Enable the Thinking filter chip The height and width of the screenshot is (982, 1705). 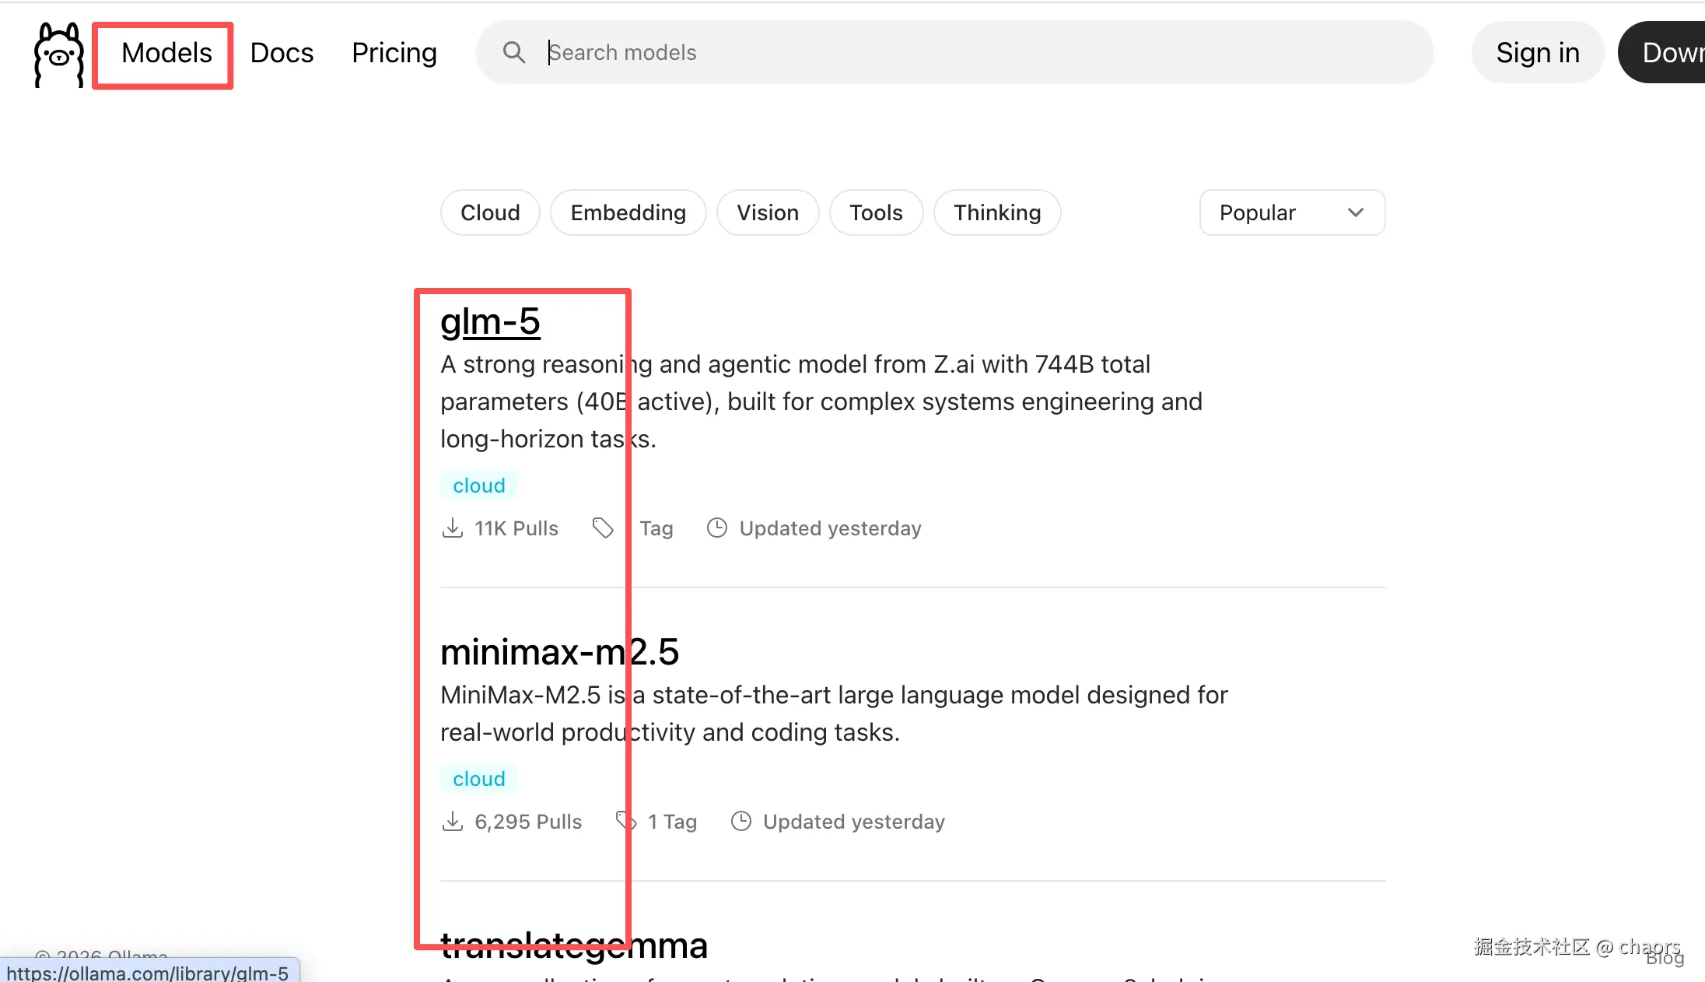click(x=996, y=212)
